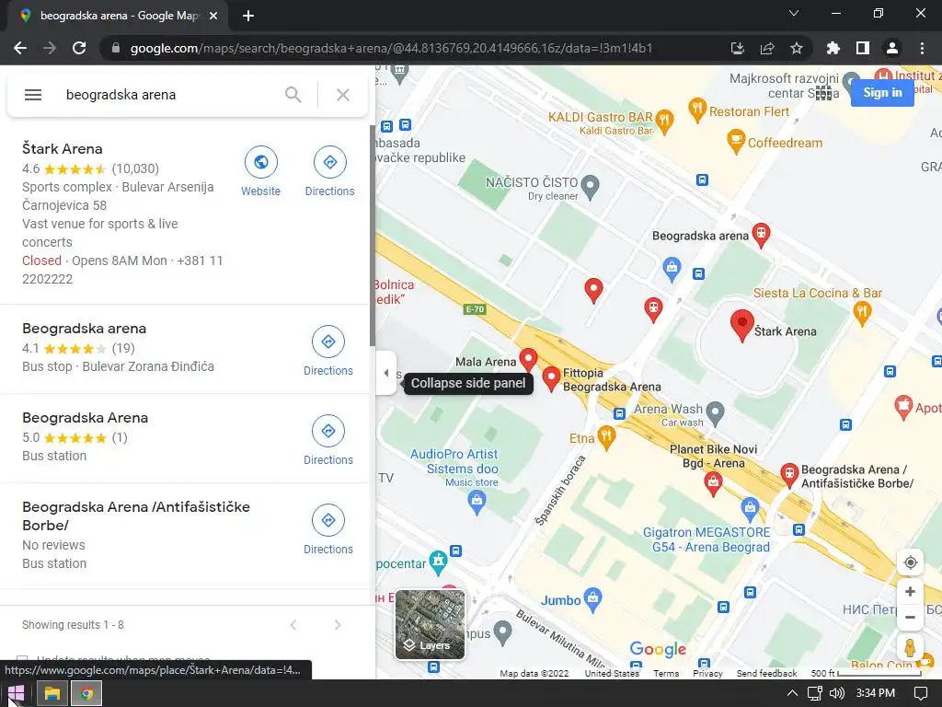This screenshot has height=707, width=942.
Task: Click the Fittopia Beogradska Arena pin
Action: 551,379
